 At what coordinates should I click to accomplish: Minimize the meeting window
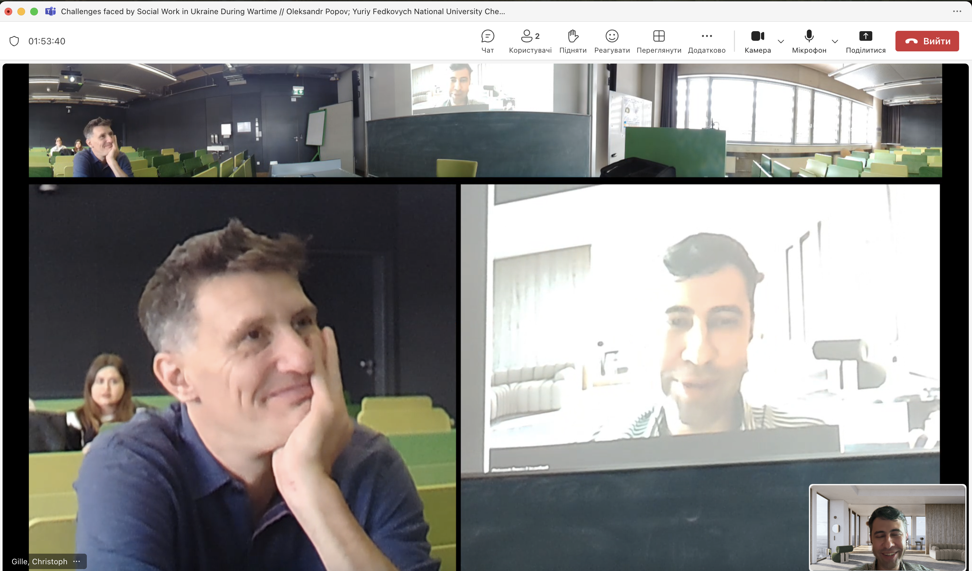point(21,12)
